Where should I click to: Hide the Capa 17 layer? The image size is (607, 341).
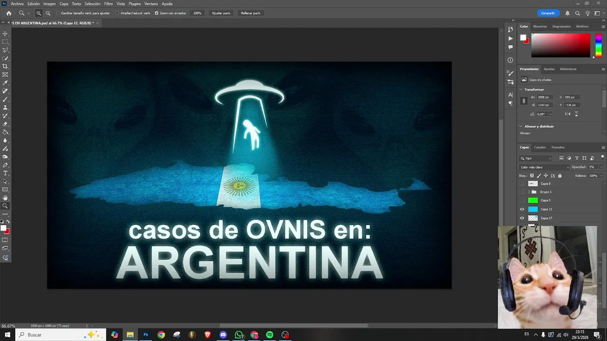(x=522, y=218)
